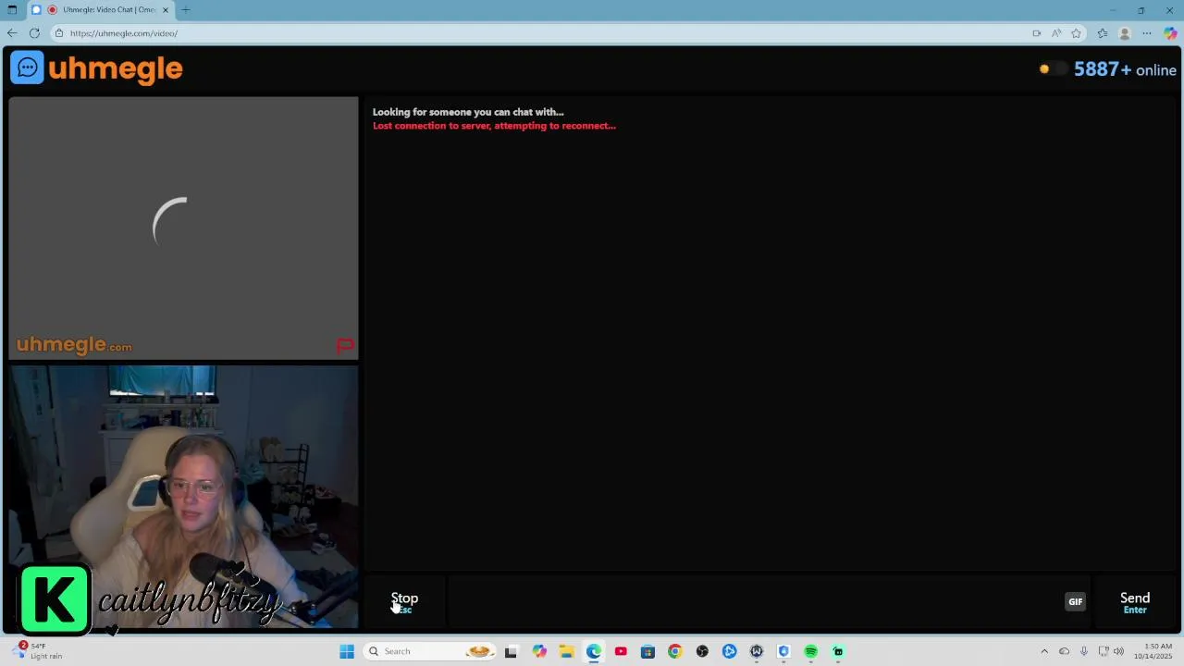Open File Explorer from taskbar
Screen dimensions: 1184x666
566,651
